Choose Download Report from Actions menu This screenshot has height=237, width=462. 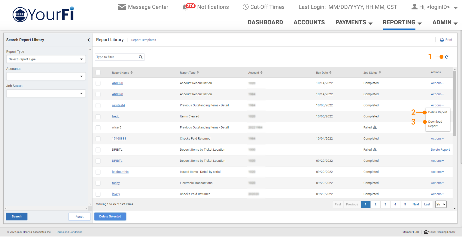click(435, 124)
